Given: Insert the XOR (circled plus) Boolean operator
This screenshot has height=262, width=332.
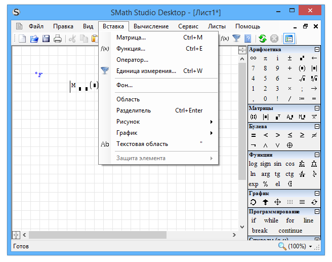Looking at the screenshot, I should click(290, 145).
